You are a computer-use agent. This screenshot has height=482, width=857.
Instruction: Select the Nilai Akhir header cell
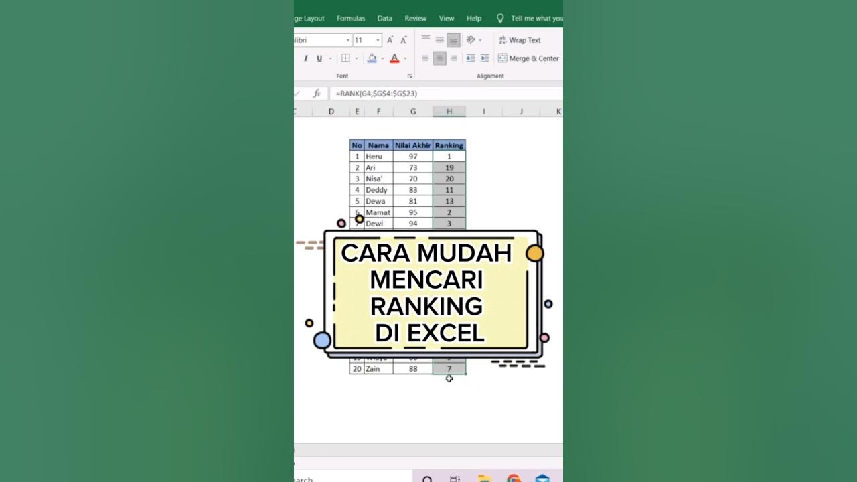click(413, 145)
